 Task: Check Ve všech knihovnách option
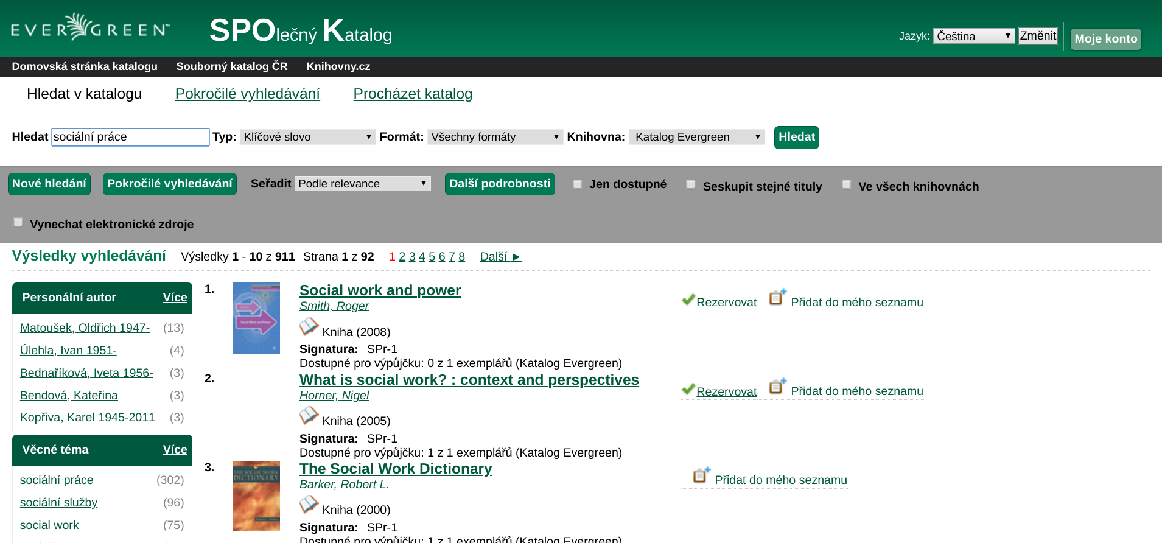click(x=847, y=184)
